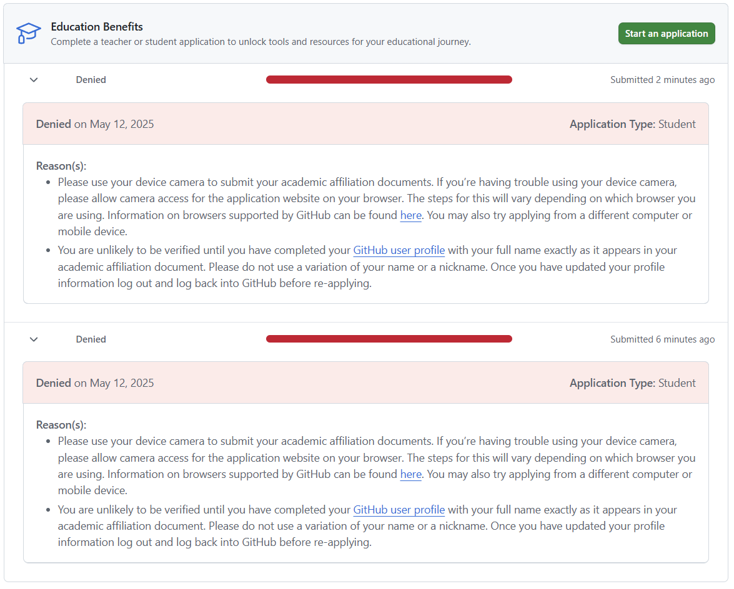
Task: Click 'Application Type: Student' in the newest application
Action: pyautogui.click(x=632, y=124)
